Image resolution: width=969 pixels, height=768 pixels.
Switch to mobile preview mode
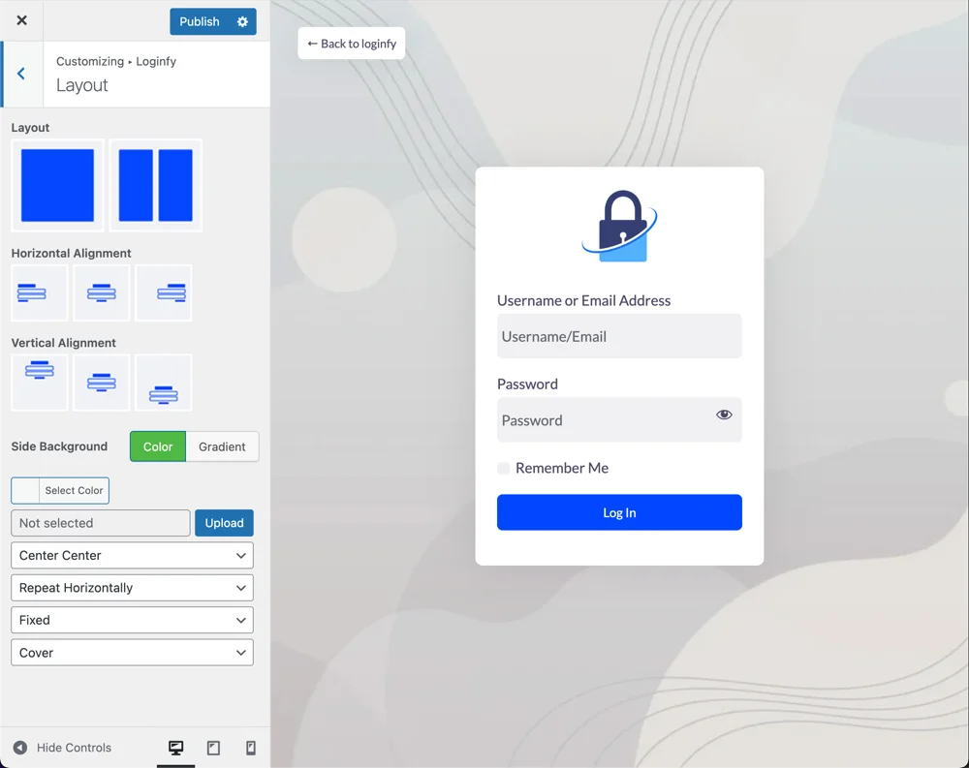point(251,748)
